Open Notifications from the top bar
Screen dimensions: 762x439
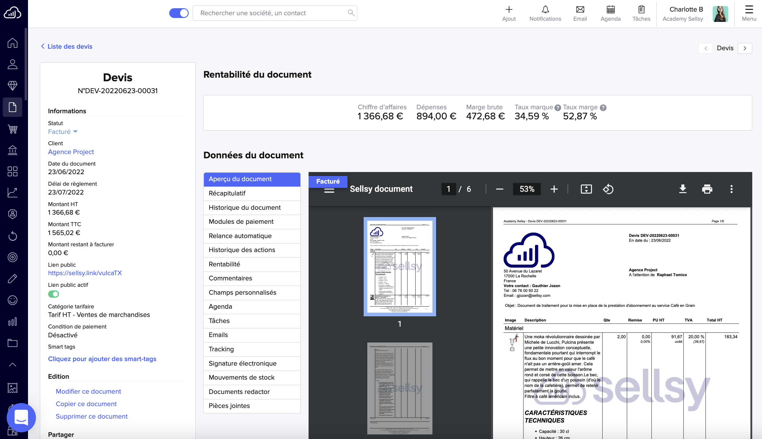click(x=545, y=13)
